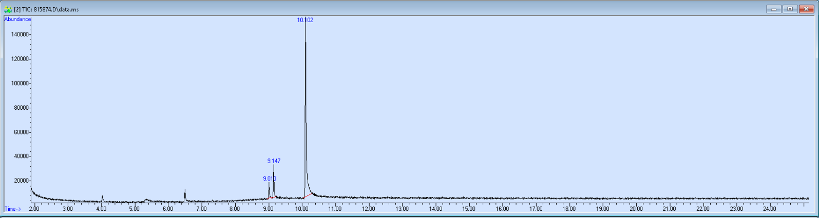Click the 60000 abundance tick value

[21, 132]
